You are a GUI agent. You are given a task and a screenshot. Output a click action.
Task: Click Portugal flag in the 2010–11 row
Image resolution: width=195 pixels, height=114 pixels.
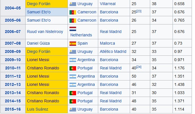(73, 68)
